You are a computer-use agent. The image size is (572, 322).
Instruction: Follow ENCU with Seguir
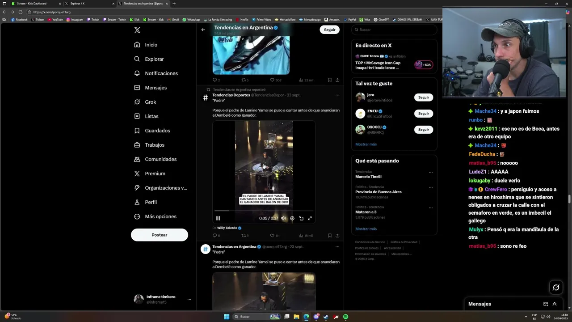(x=424, y=114)
